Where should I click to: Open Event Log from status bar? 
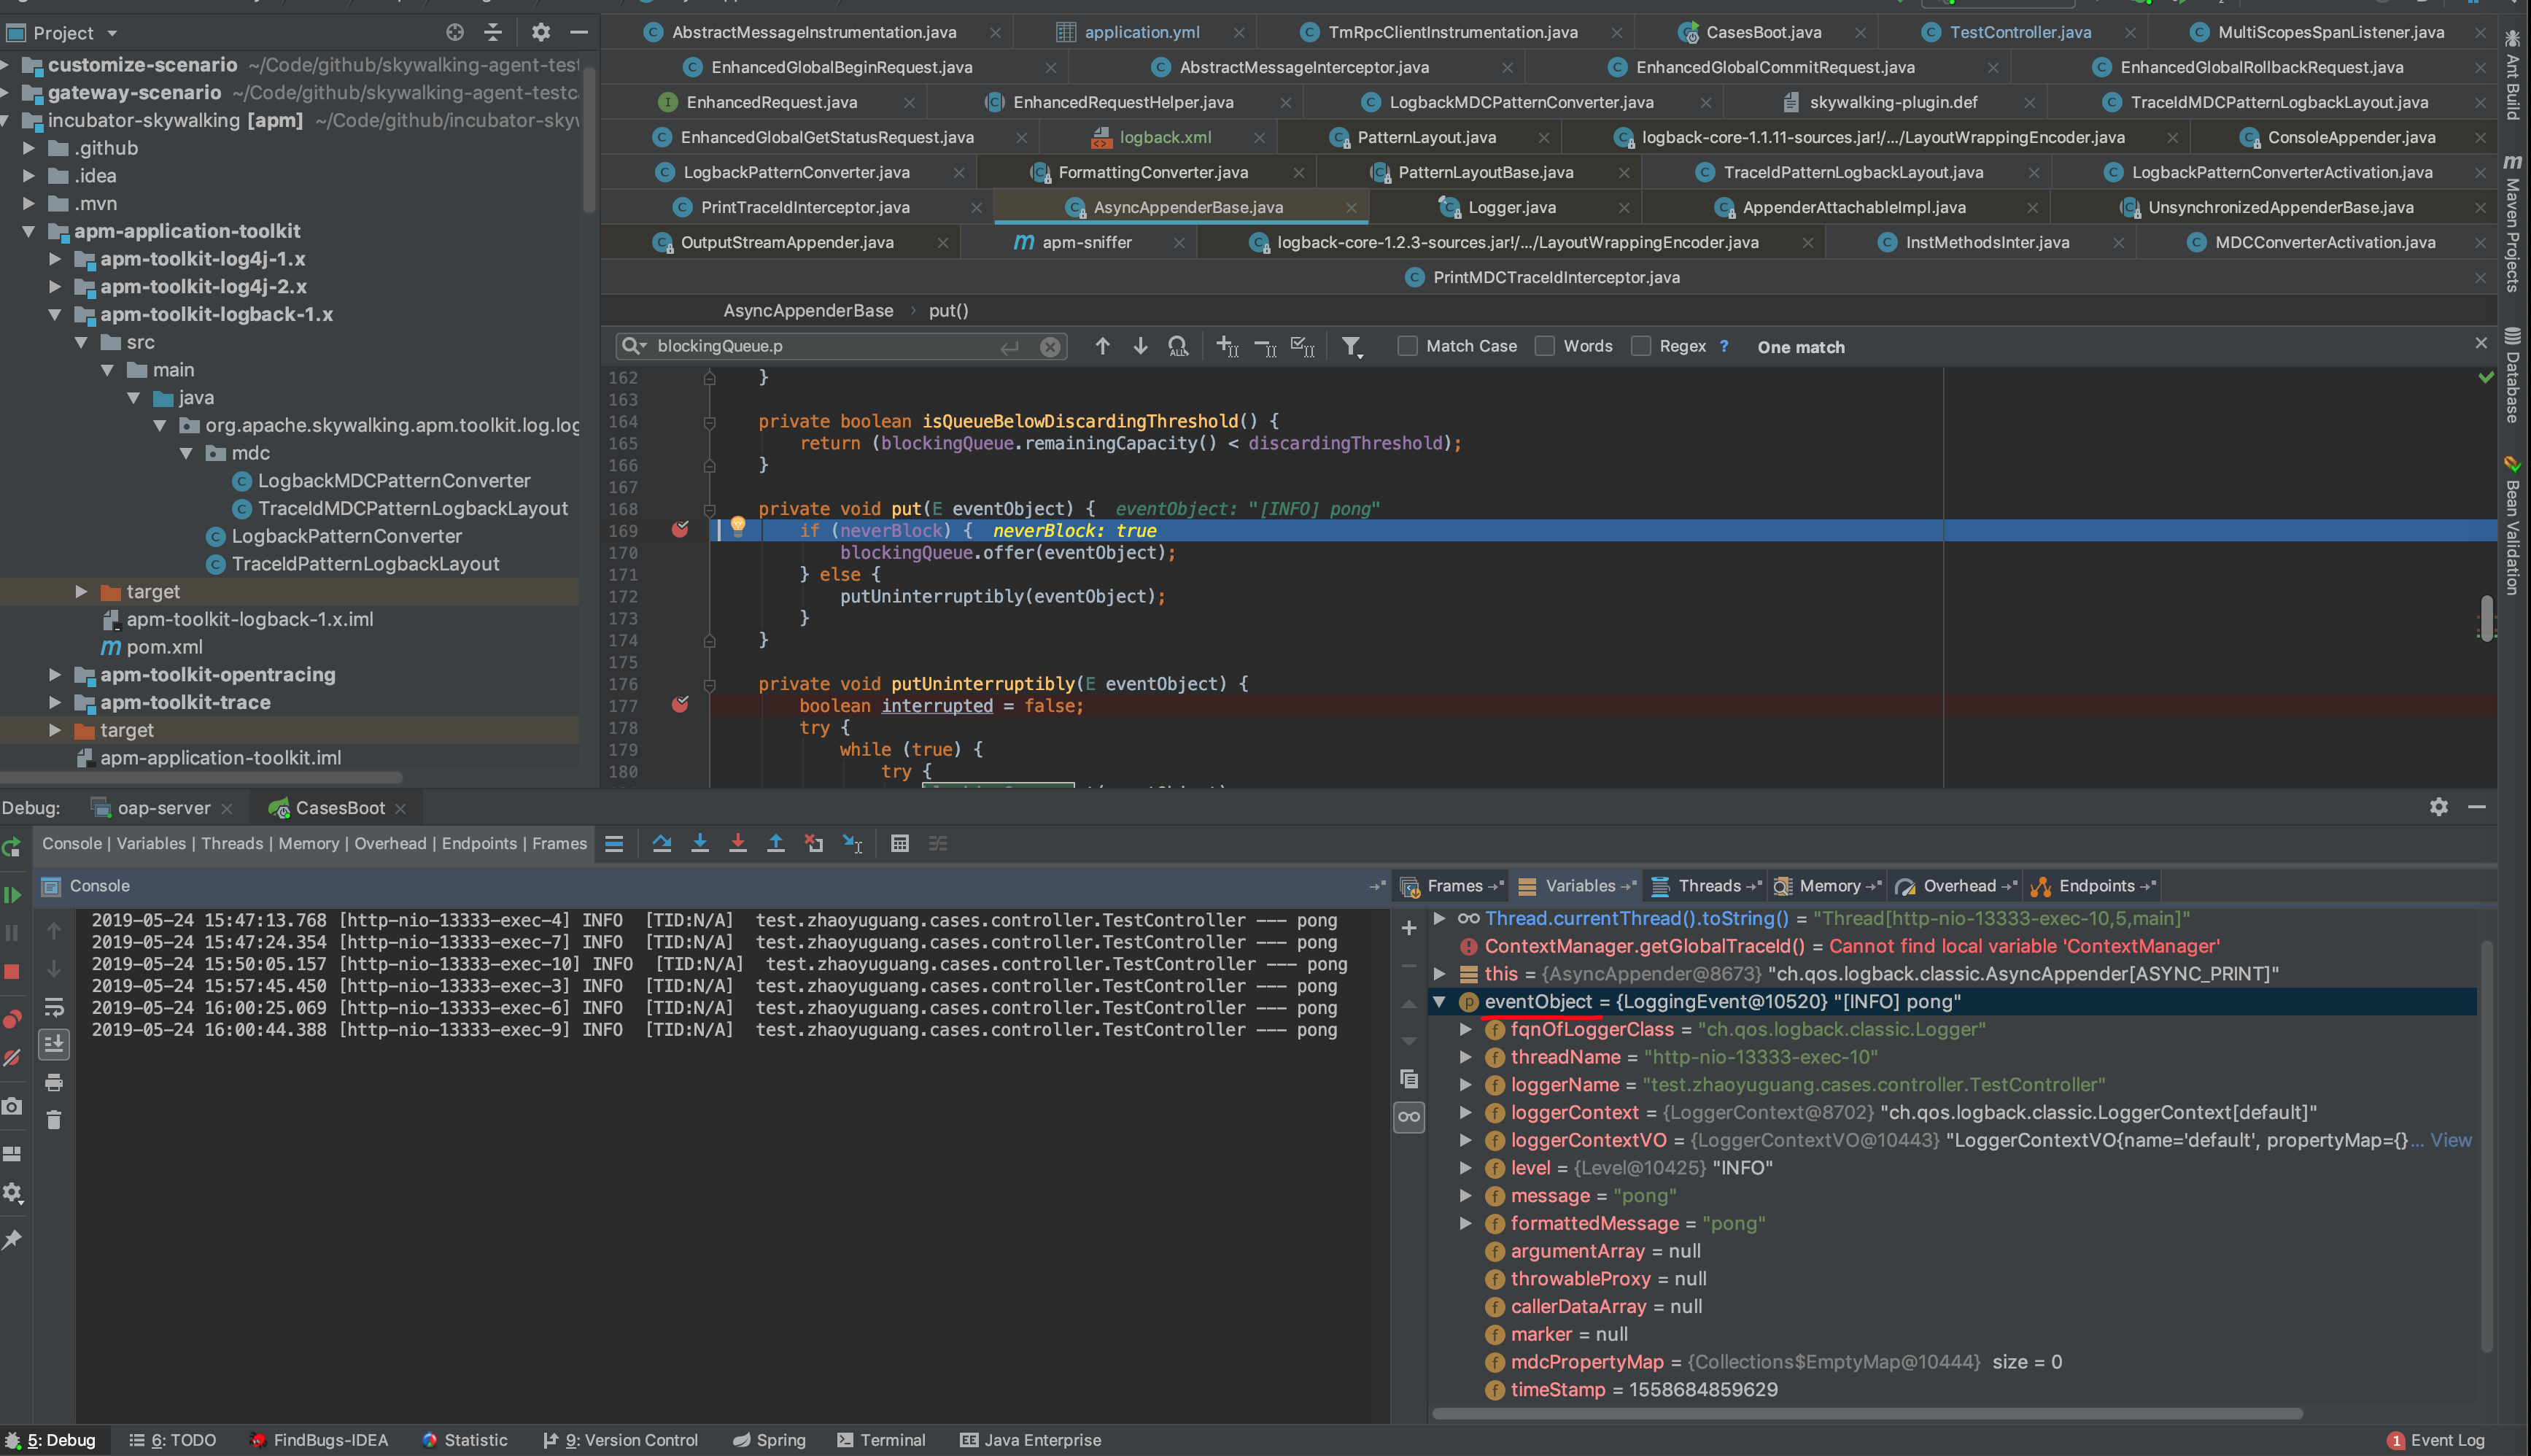(x=2446, y=1440)
